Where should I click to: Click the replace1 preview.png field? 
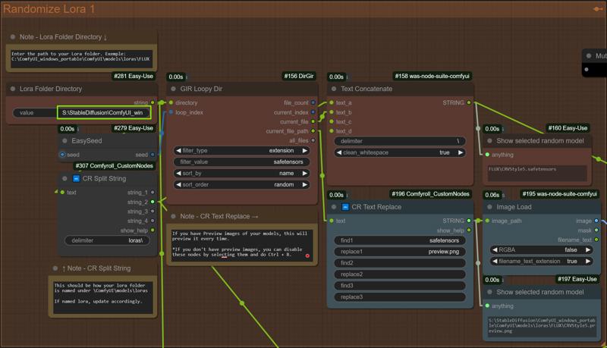point(399,252)
